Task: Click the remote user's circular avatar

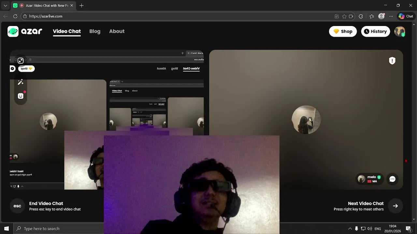Action: click(x=306, y=120)
